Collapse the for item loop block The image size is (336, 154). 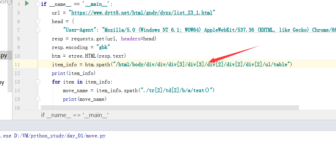click(x=38, y=82)
